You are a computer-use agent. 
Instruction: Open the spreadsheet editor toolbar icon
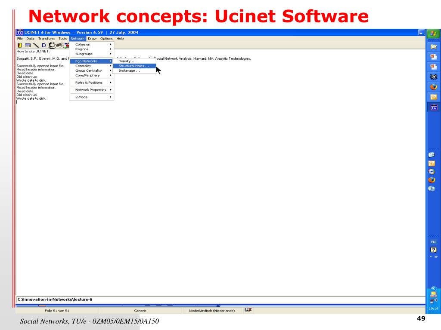point(28,45)
